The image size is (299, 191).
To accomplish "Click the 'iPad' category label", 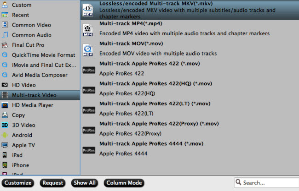I will coord(17,155).
